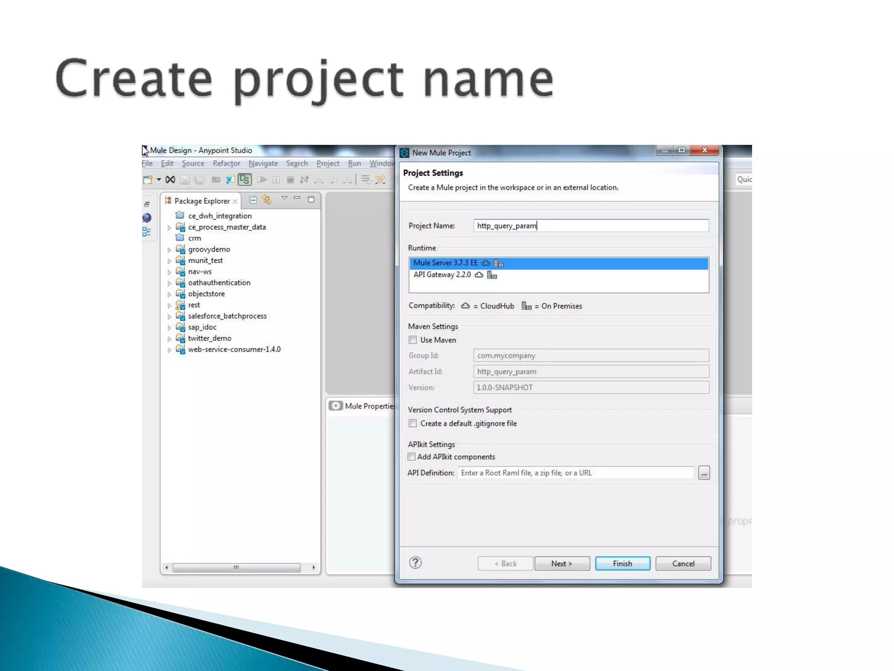Select API Gateway 2.2.0 runtime
894x671 pixels.
pos(442,275)
